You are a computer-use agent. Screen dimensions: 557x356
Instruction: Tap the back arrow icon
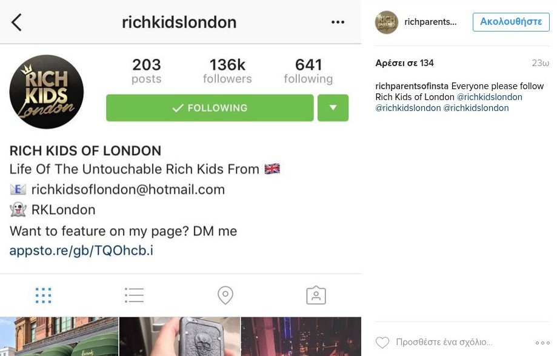pos(16,22)
